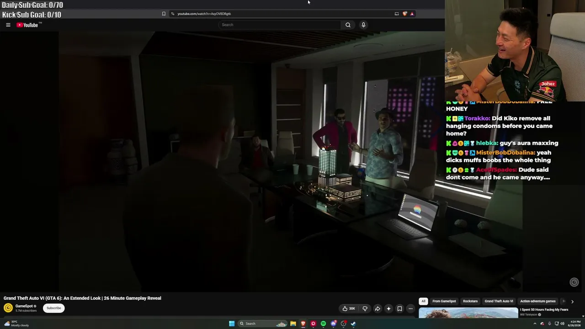Click the Windows taskbar search box
The height and width of the screenshot is (329, 585).
[x=263, y=324]
